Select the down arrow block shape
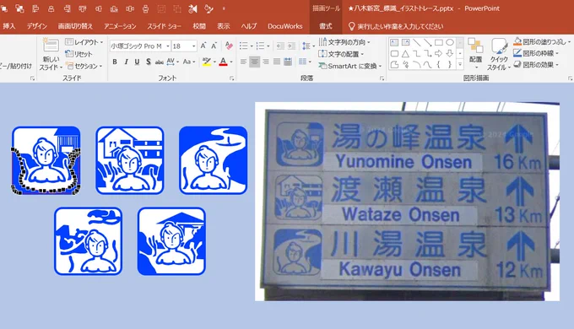The height and width of the screenshot is (329, 574). click(x=450, y=54)
